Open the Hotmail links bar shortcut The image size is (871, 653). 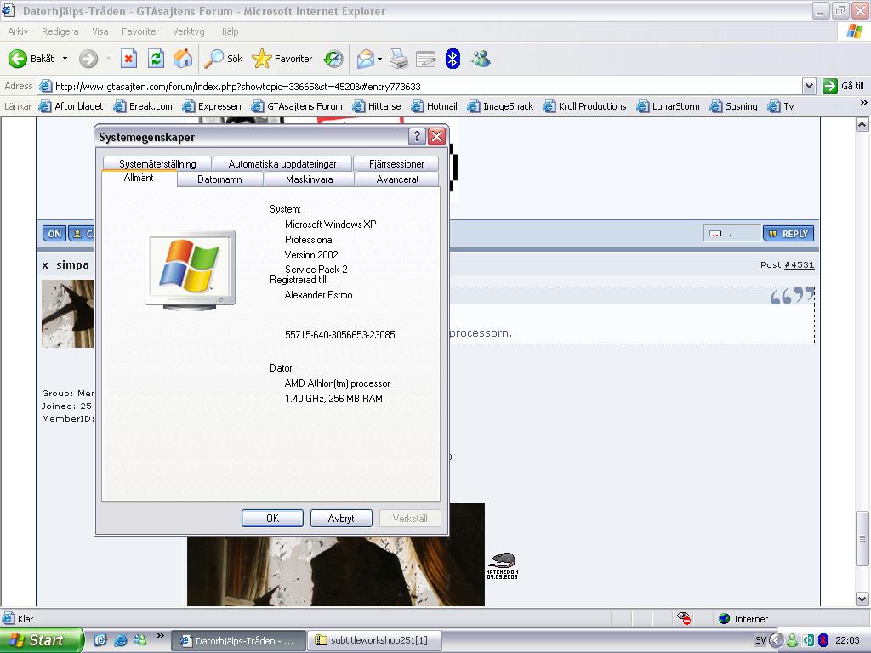point(434,106)
